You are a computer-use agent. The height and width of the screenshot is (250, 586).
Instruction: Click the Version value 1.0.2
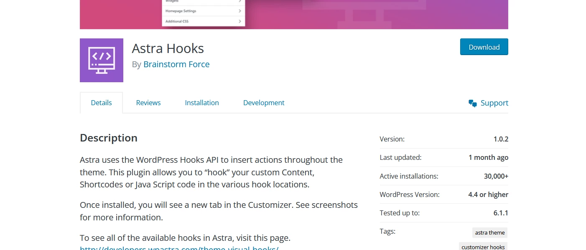[x=501, y=139]
